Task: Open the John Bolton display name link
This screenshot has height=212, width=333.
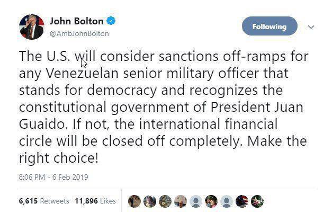Action: pos(76,22)
